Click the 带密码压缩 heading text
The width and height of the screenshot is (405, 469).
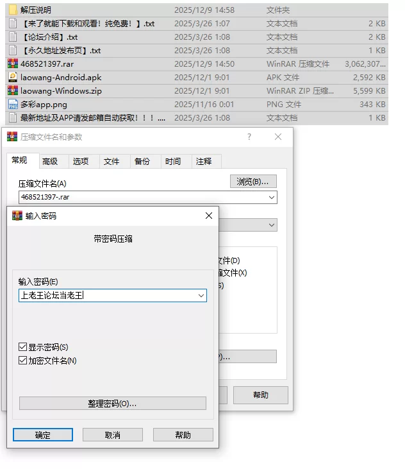113,239
